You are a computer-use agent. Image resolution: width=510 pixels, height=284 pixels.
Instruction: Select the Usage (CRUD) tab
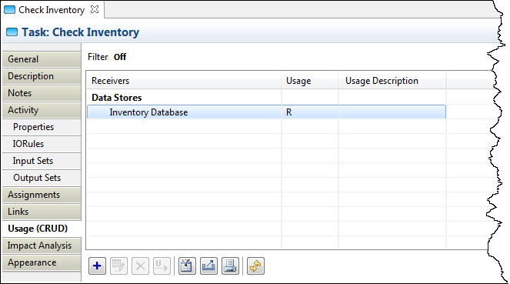pyautogui.click(x=42, y=229)
